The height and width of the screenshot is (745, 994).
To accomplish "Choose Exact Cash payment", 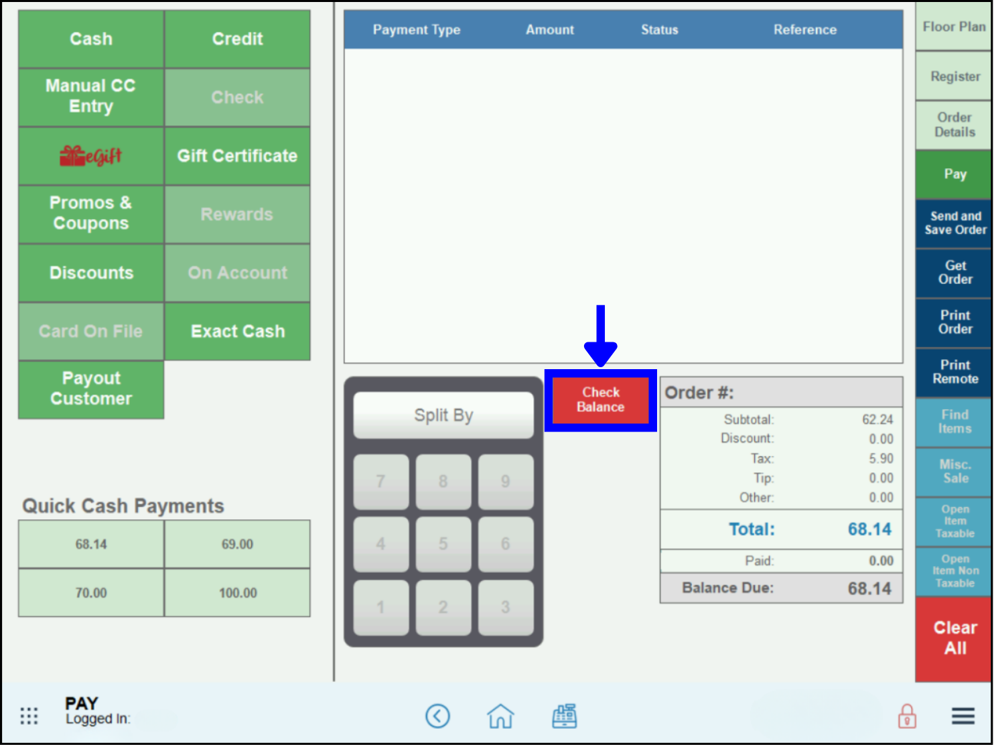I will tap(237, 331).
